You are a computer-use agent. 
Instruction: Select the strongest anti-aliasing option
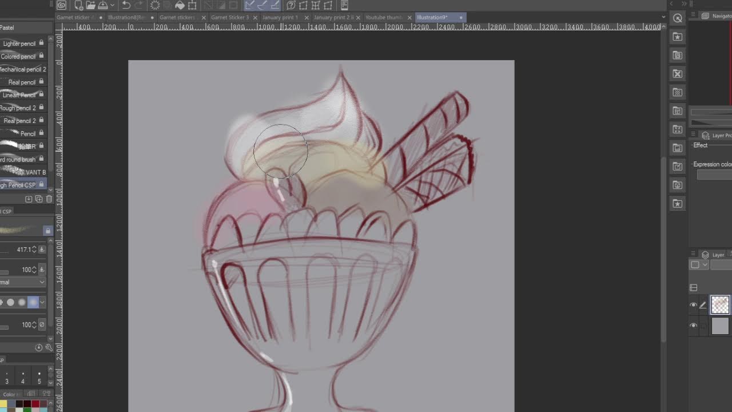pyautogui.click(x=33, y=302)
